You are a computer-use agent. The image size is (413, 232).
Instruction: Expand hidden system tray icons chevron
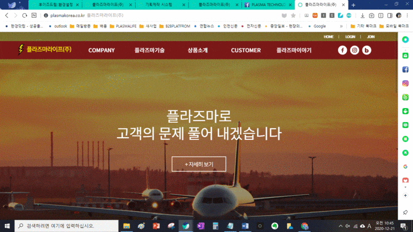(341, 226)
